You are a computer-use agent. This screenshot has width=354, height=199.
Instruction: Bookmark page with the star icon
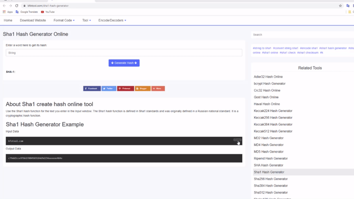(x=340, y=6)
